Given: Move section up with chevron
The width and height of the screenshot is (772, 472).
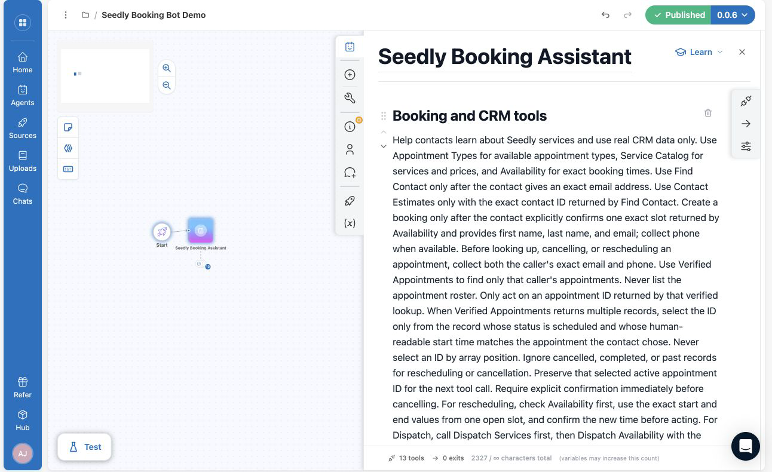Looking at the screenshot, I should [x=384, y=132].
